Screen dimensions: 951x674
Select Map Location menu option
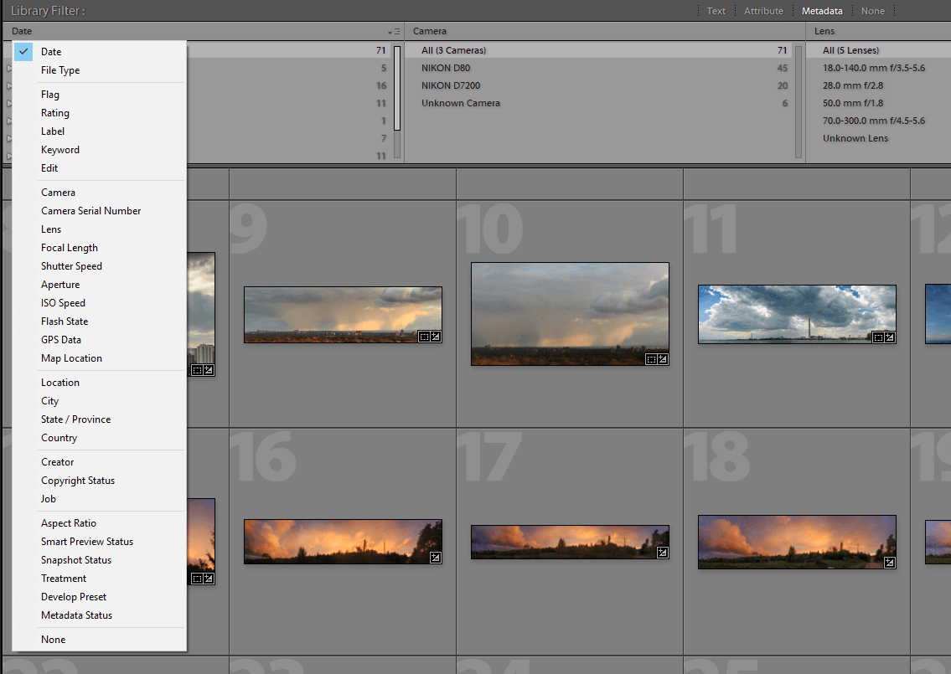point(99,358)
